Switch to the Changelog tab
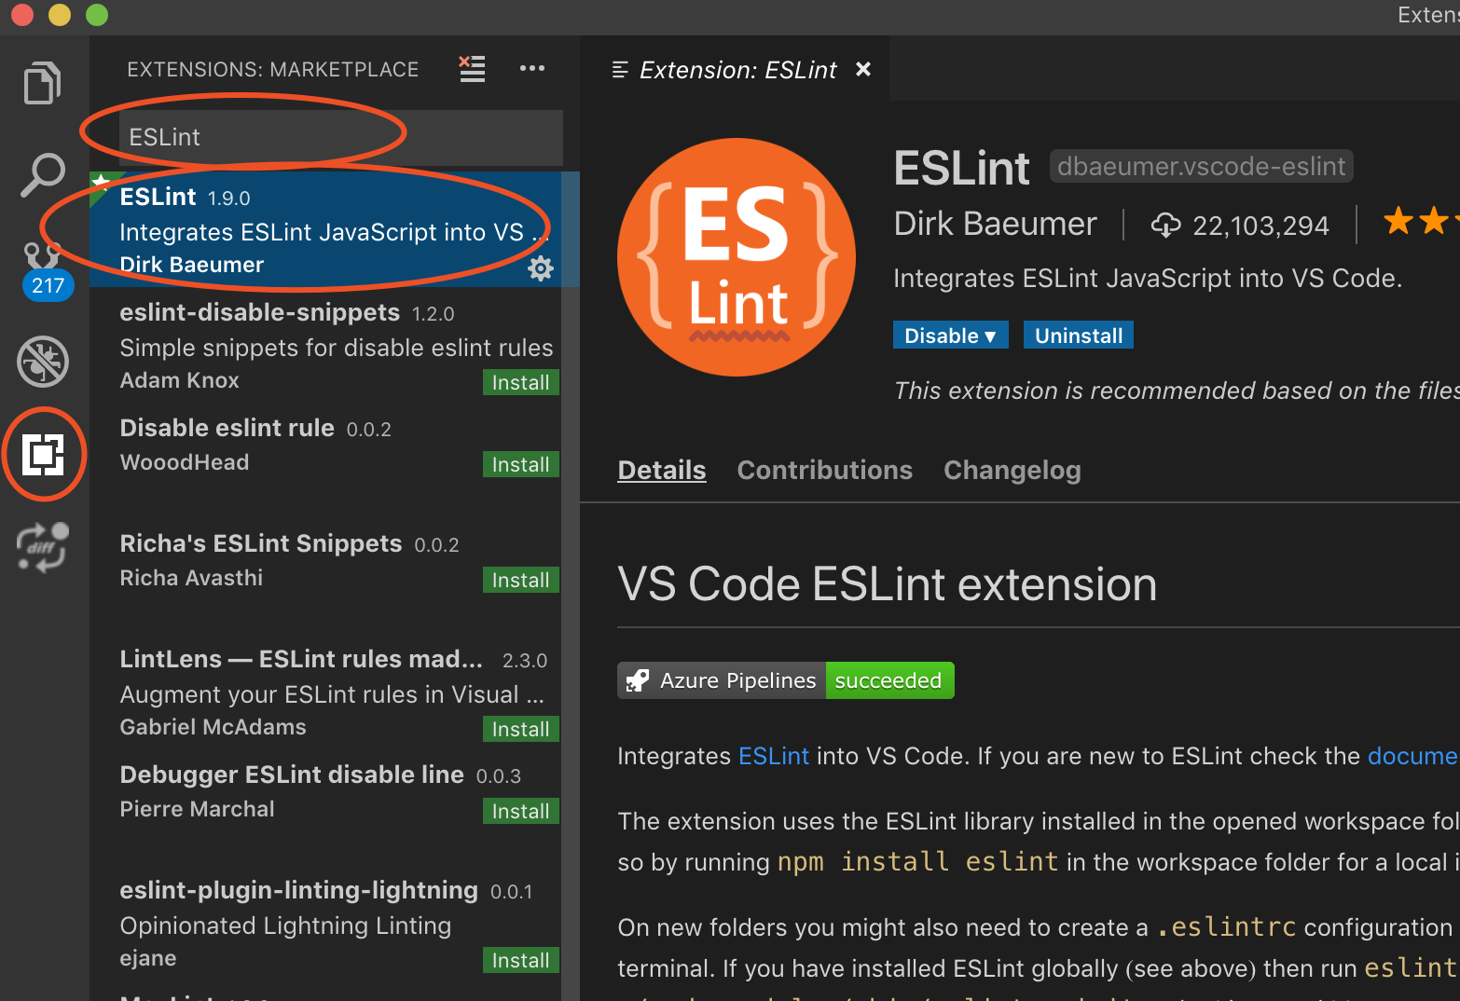This screenshot has width=1460, height=1001. coord(1012,470)
